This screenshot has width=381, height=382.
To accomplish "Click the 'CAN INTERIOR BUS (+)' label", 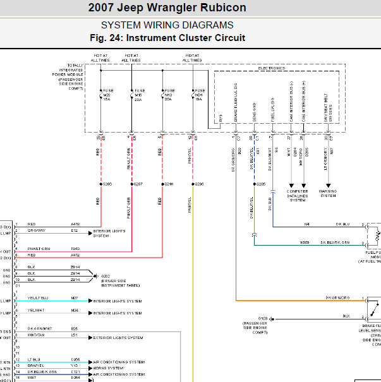I will (x=303, y=102).
